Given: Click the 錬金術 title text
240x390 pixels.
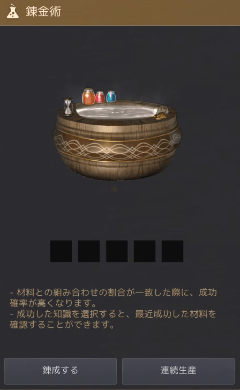Looking at the screenshot, I should pos(43,11).
